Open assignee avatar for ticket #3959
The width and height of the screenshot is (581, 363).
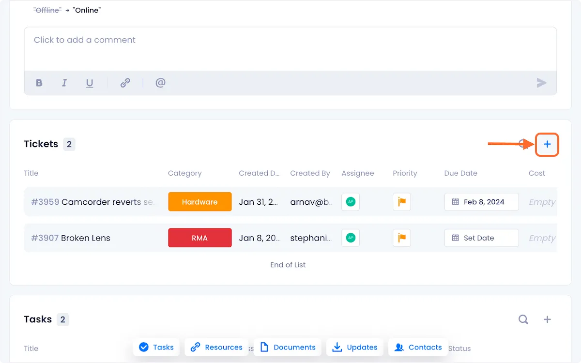(x=351, y=202)
